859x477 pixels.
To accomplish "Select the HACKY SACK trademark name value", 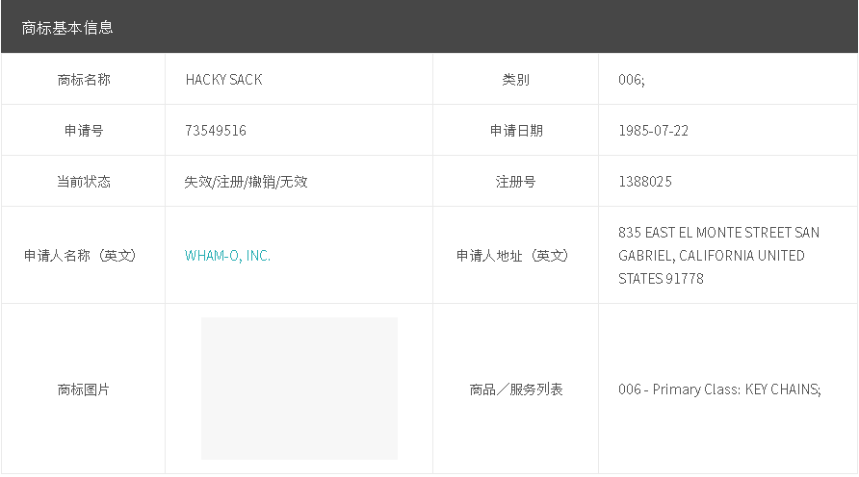I will tap(223, 80).
